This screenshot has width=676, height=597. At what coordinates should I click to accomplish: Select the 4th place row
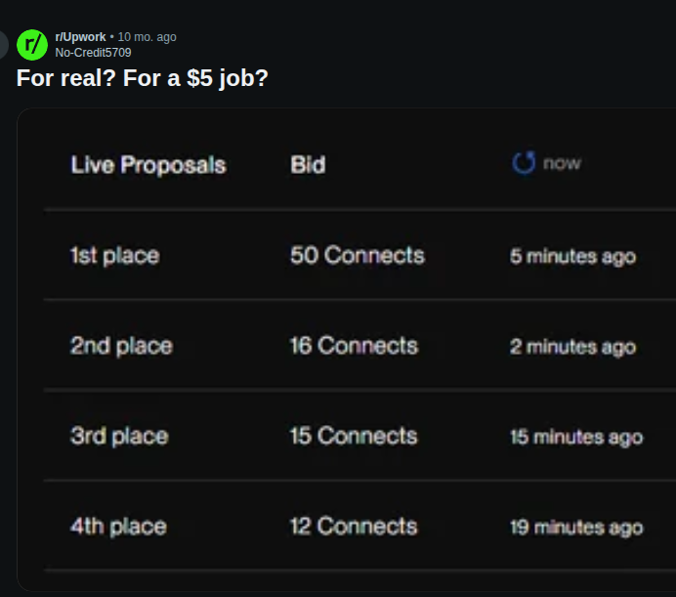[x=359, y=526]
